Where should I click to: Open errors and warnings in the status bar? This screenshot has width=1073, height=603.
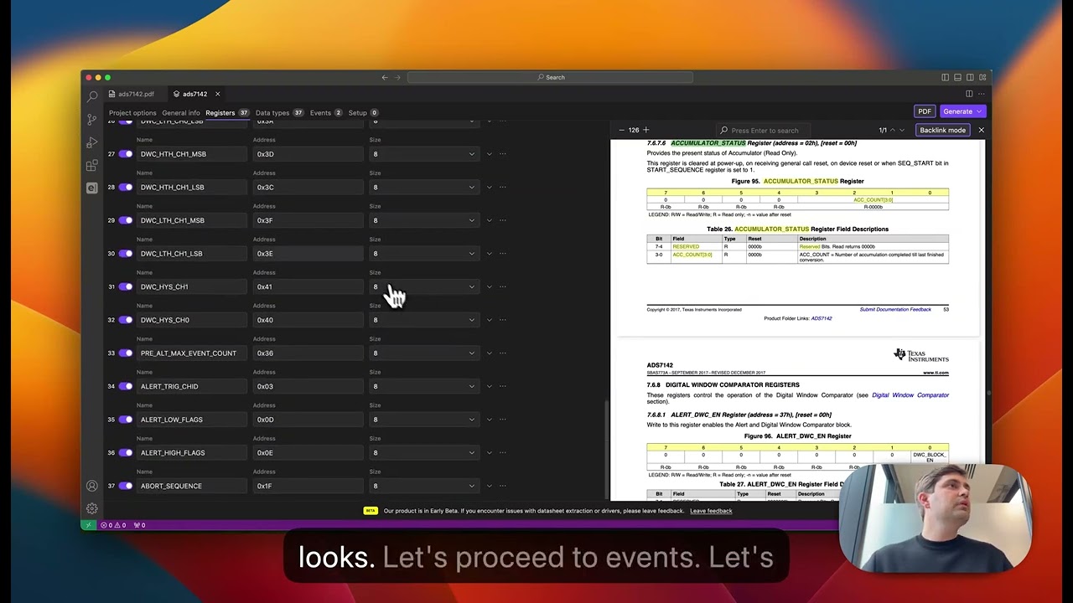click(x=113, y=525)
